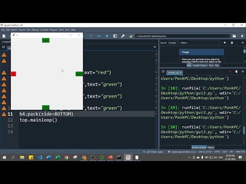Open the Consoles menu
The image size is (246, 184).
pyautogui.click(x=44, y=30)
